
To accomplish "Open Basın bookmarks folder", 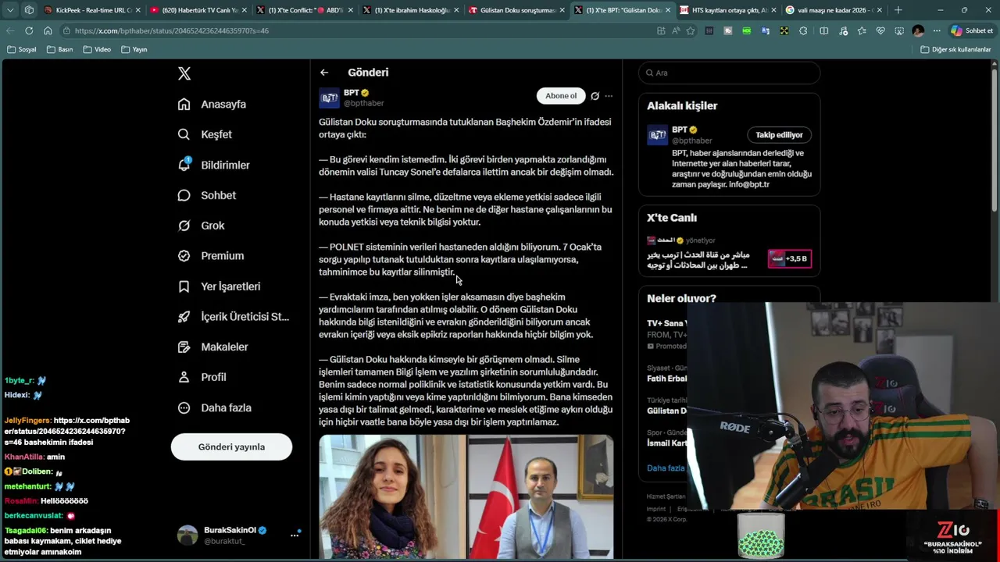I will (60, 49).
